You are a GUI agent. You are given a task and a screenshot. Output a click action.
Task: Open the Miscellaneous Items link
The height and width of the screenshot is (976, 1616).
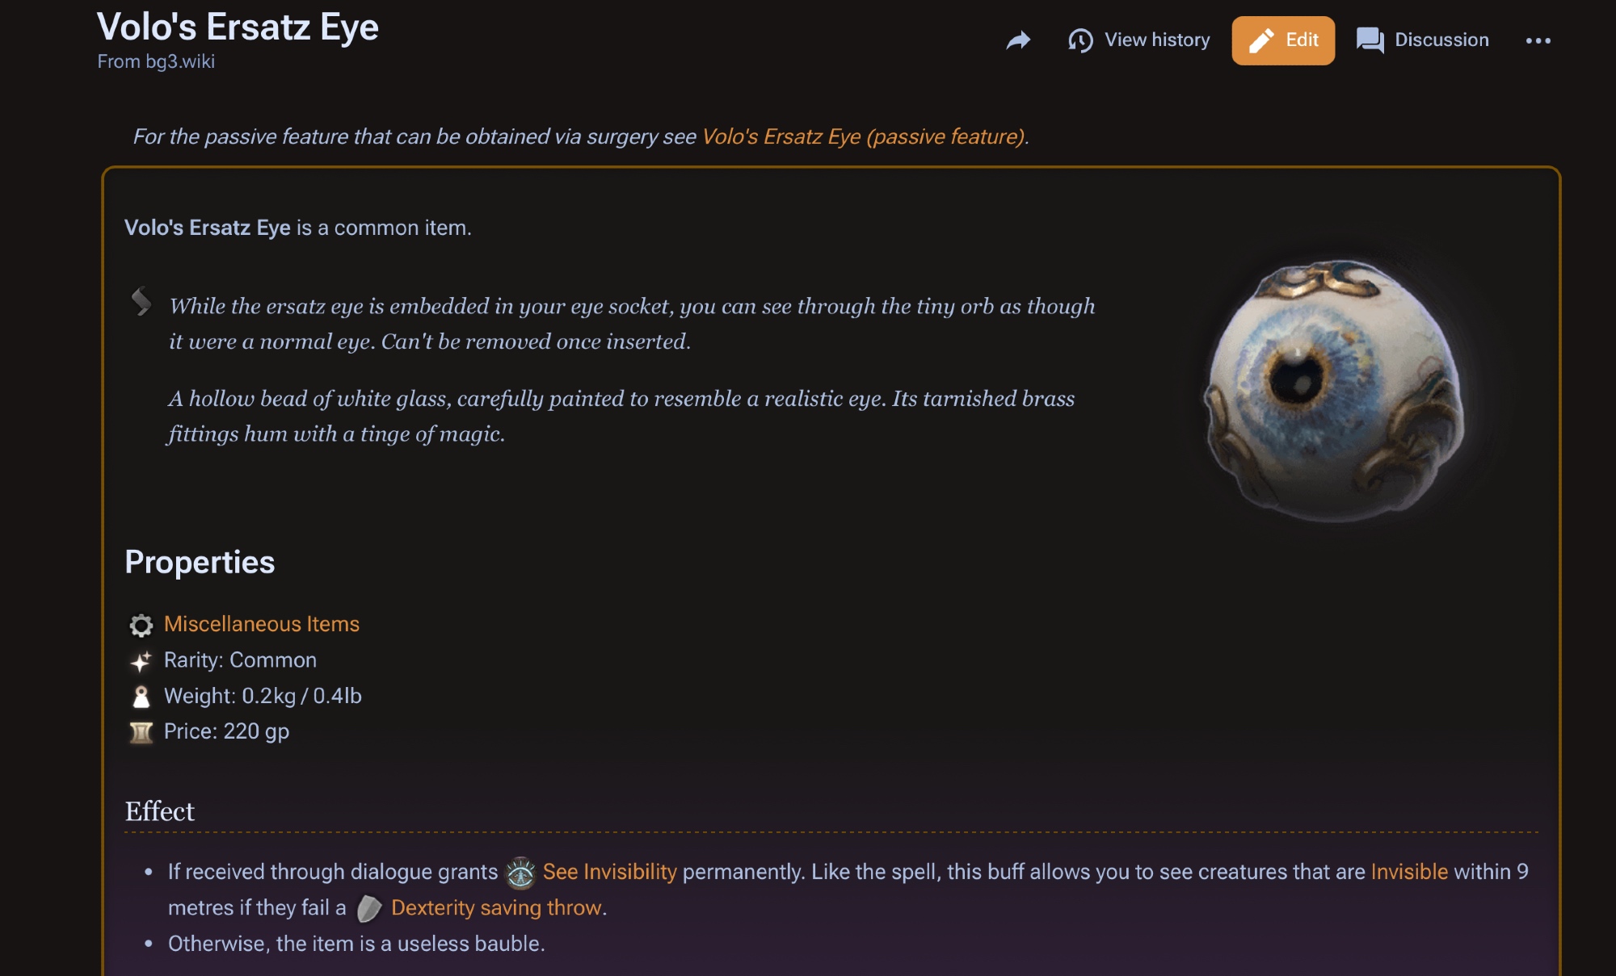pos(262,624)
